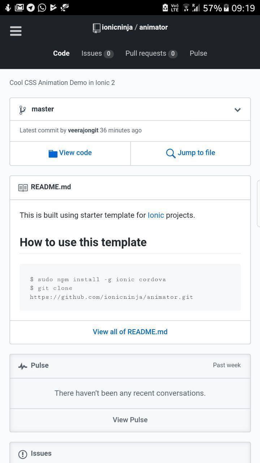Select the Pulse tab

click(198, 53)
